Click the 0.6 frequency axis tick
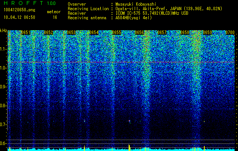 [x=3, y=143]
